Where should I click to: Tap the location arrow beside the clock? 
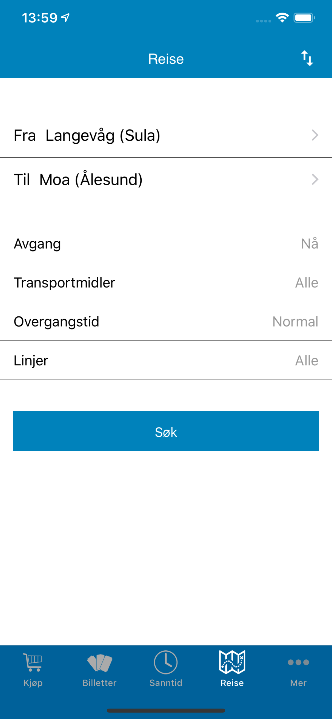(65, 17)
